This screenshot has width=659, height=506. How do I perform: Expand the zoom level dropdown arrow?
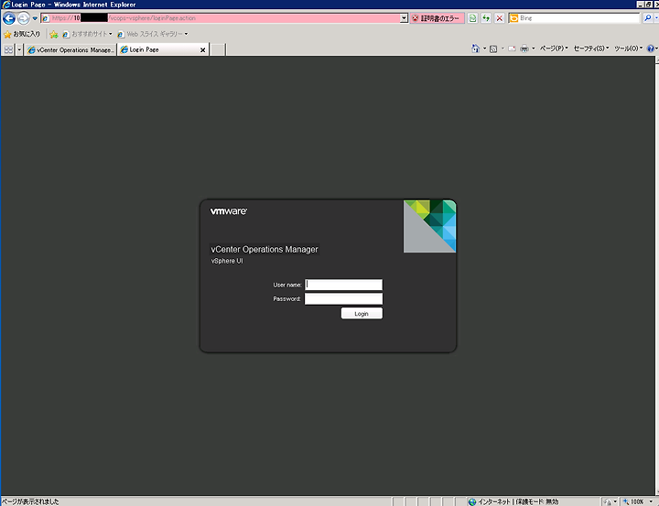[x=651, y=501]
